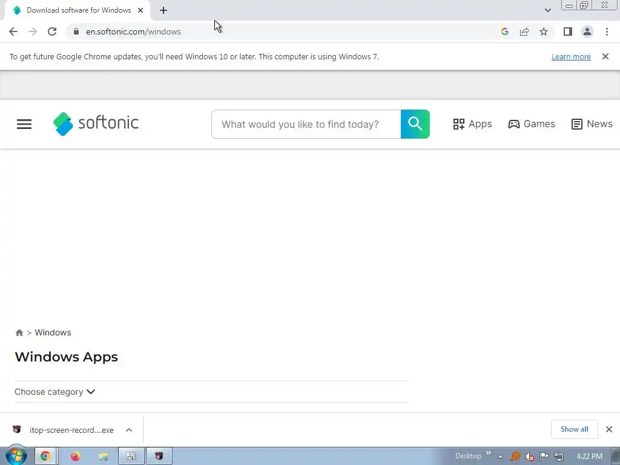This screenshot has height=465, width=620.
Task: Click the orange search tray icon
Action: (x=515, y=457)
